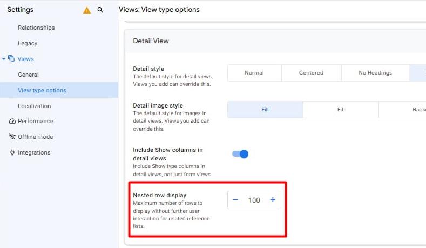The height and width of the screenshot is (248, 426).
Task: Increase nested row display with plus
Action: 273,200
